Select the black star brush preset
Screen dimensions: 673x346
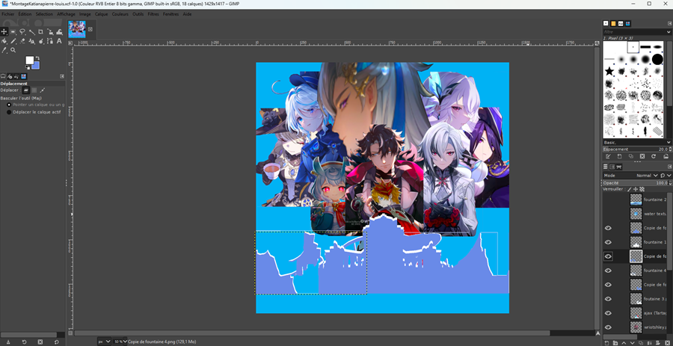[x=609, y=72]
